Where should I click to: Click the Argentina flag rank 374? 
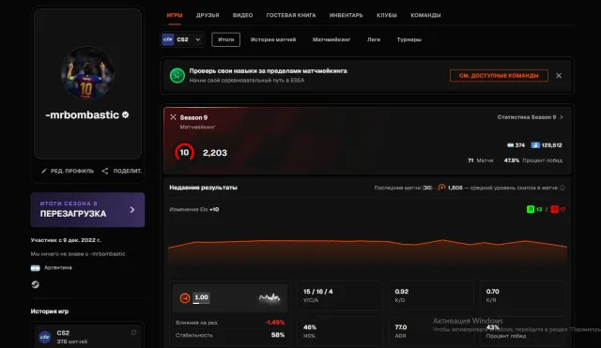coord(516,145)
